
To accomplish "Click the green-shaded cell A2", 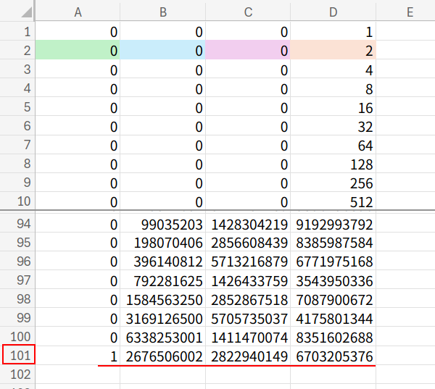I will 78,51.
